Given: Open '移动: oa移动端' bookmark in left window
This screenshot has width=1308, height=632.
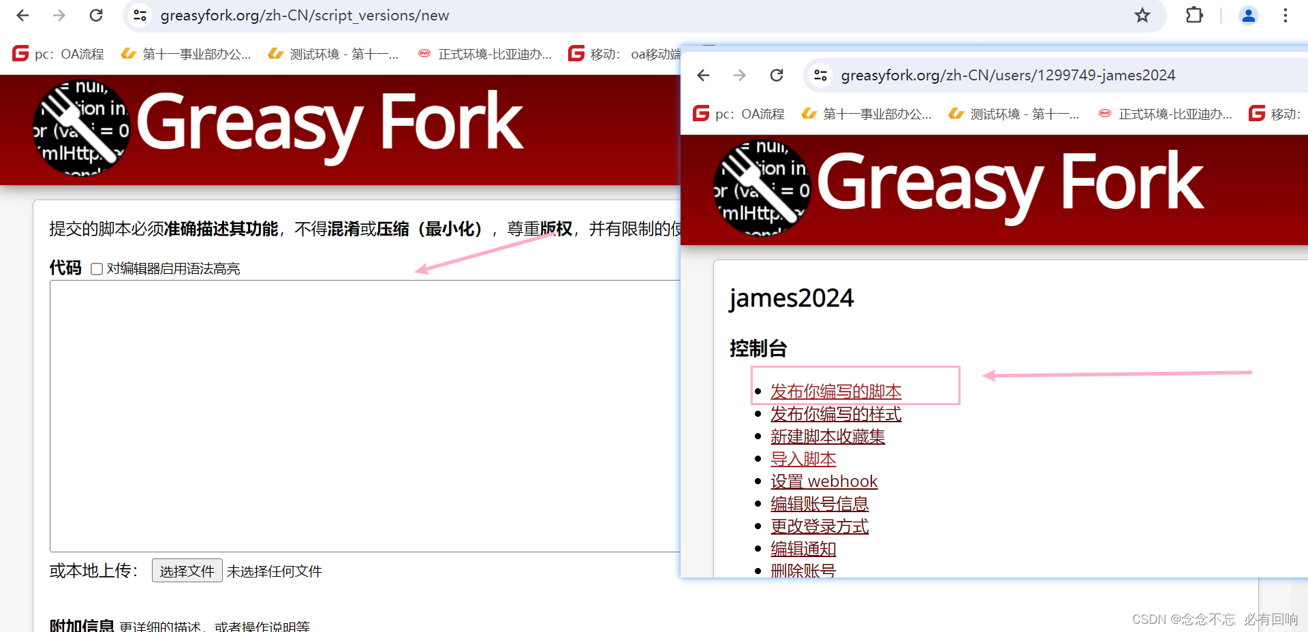Looking at the screenshot, I should point(625,54).
